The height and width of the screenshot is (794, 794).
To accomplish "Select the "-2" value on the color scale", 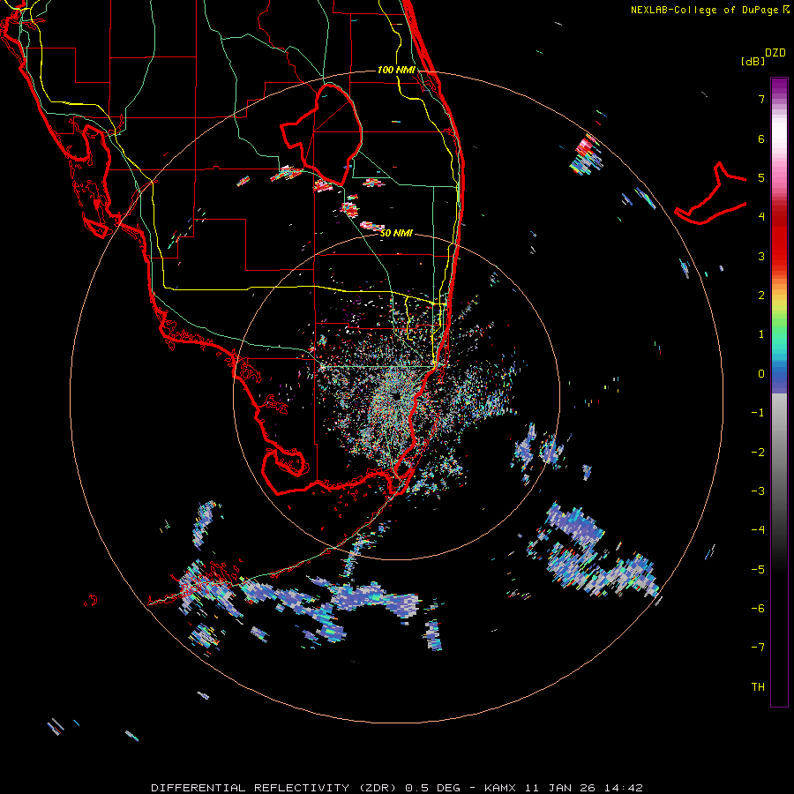I will [x=758, y=452].
